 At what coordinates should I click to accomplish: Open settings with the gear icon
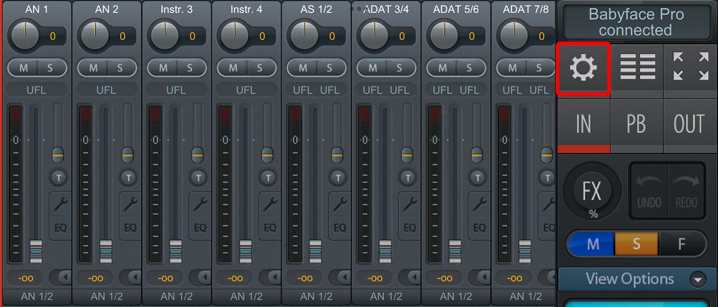click(x=583, y=68)
